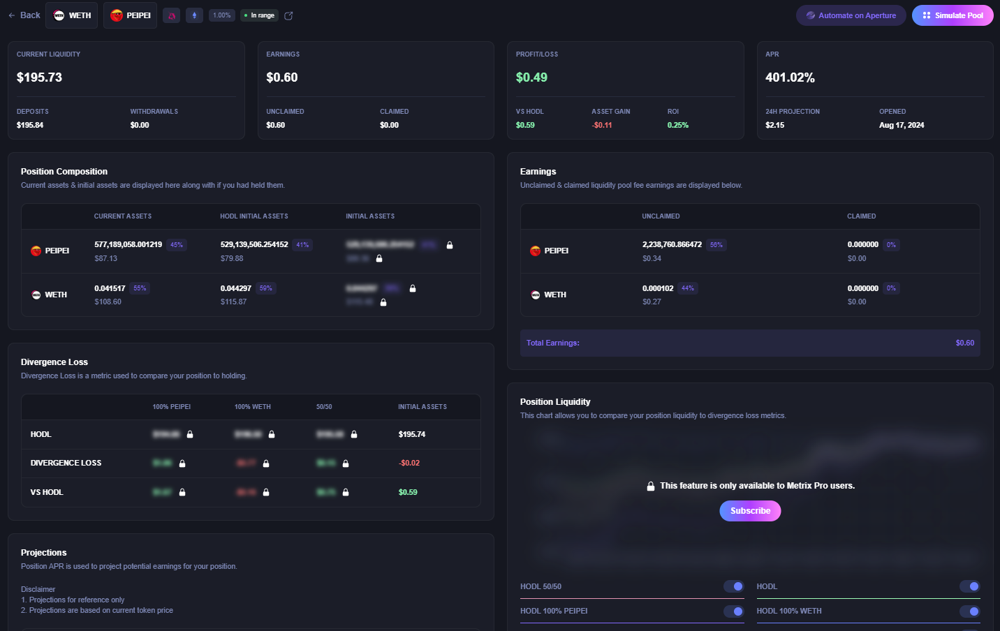Image resolution: width=1000 pixels, height=631 pixels.
Task: Click lock icon in HODL 50/50 cell
Action: 354,434
